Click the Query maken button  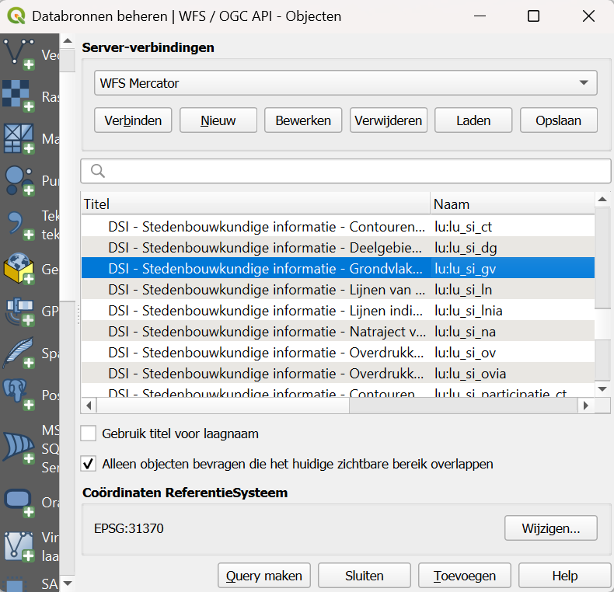coord(264,576)
